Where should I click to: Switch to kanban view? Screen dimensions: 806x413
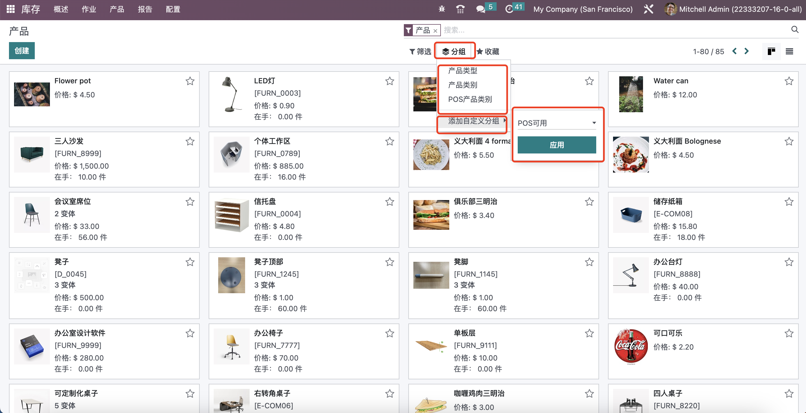[771, 51]
